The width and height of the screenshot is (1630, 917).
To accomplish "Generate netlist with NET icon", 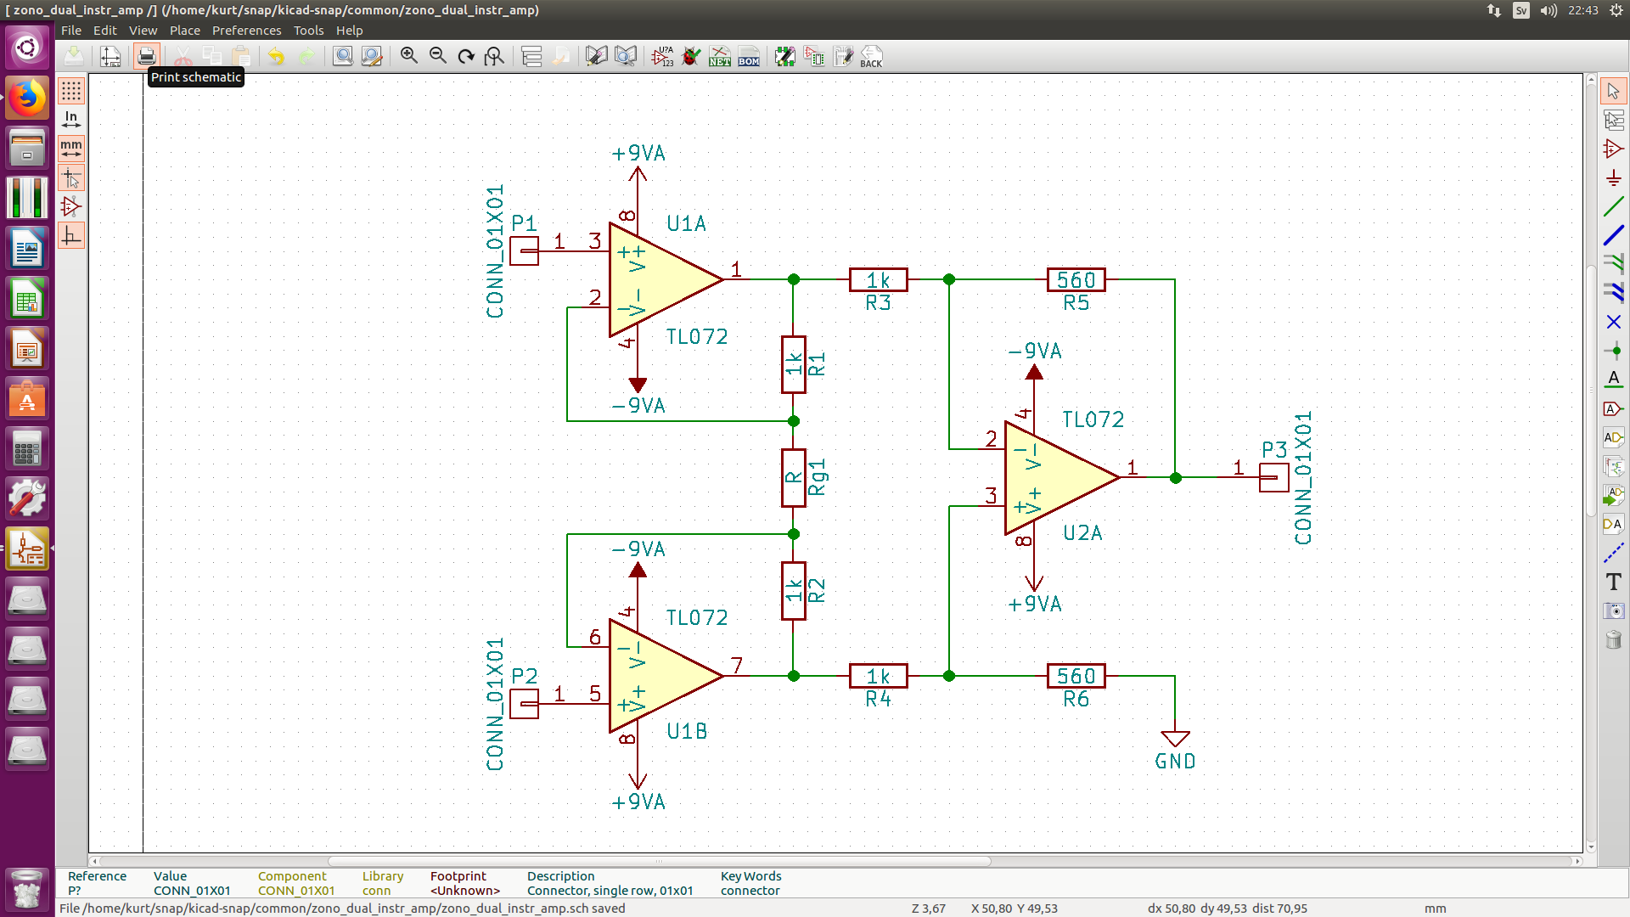I will tap(720, 56).
